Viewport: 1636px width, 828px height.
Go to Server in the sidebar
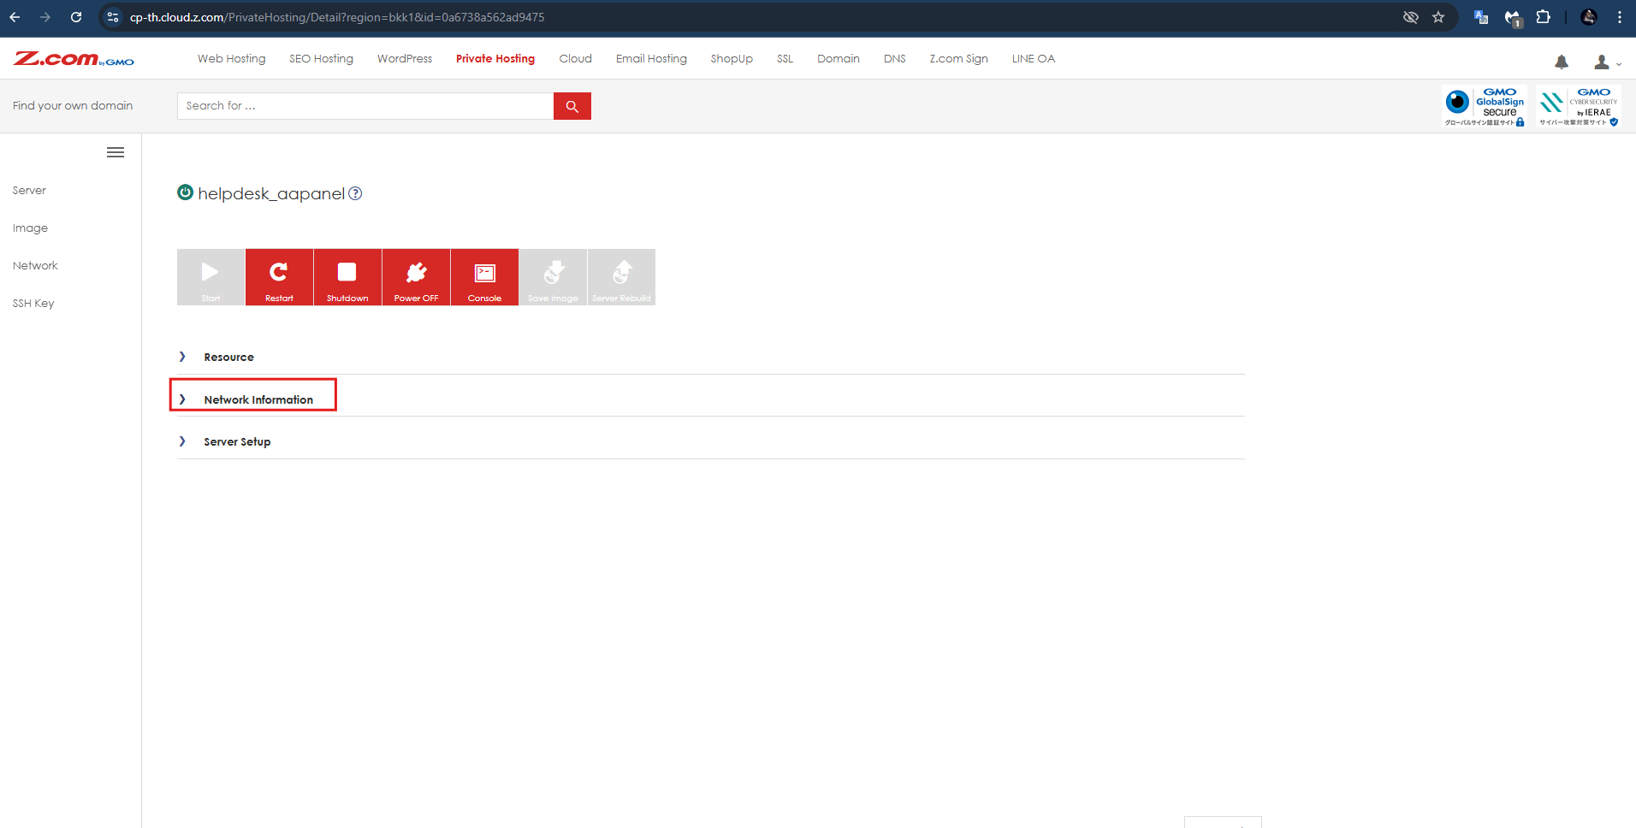pos(29,191)
